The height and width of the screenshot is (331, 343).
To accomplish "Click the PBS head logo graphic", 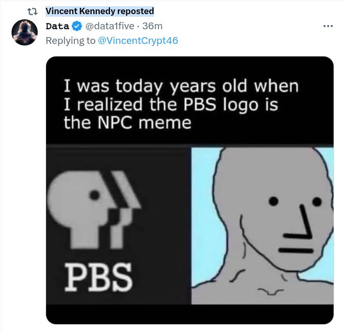I will (94, 209).
